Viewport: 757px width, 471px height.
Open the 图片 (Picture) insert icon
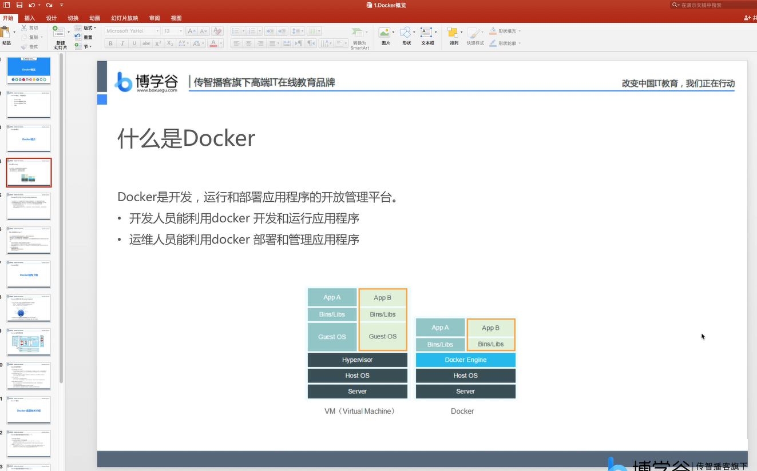[385, 34]
